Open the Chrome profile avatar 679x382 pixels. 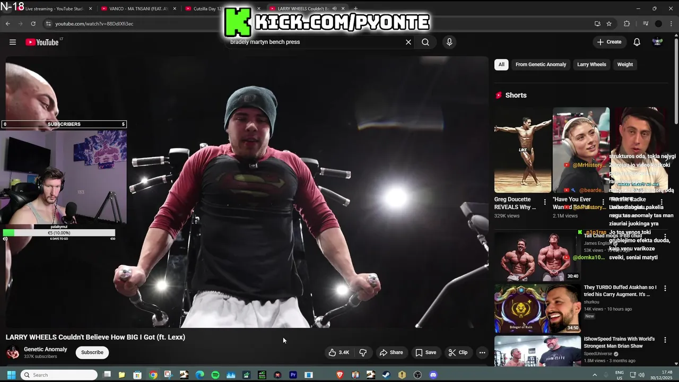pos(658,23)
